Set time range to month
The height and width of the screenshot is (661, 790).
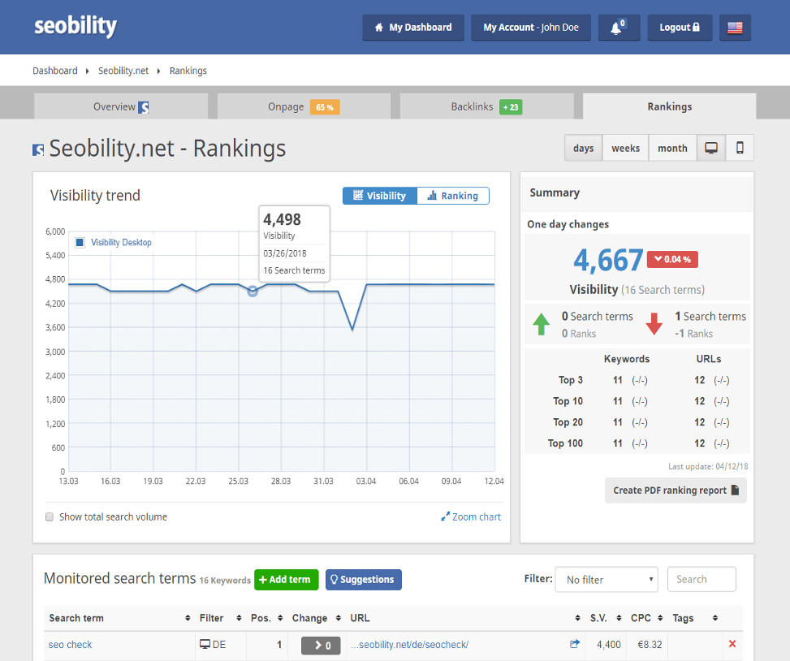pyautogui.click(x=672, y=148)
